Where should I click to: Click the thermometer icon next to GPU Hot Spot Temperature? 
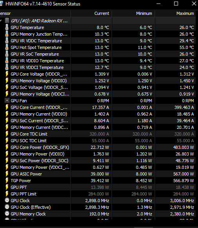tap(7, 47)
